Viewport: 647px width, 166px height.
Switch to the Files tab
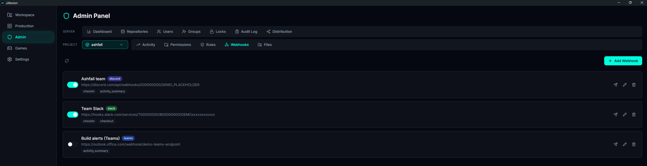[265, 45]
